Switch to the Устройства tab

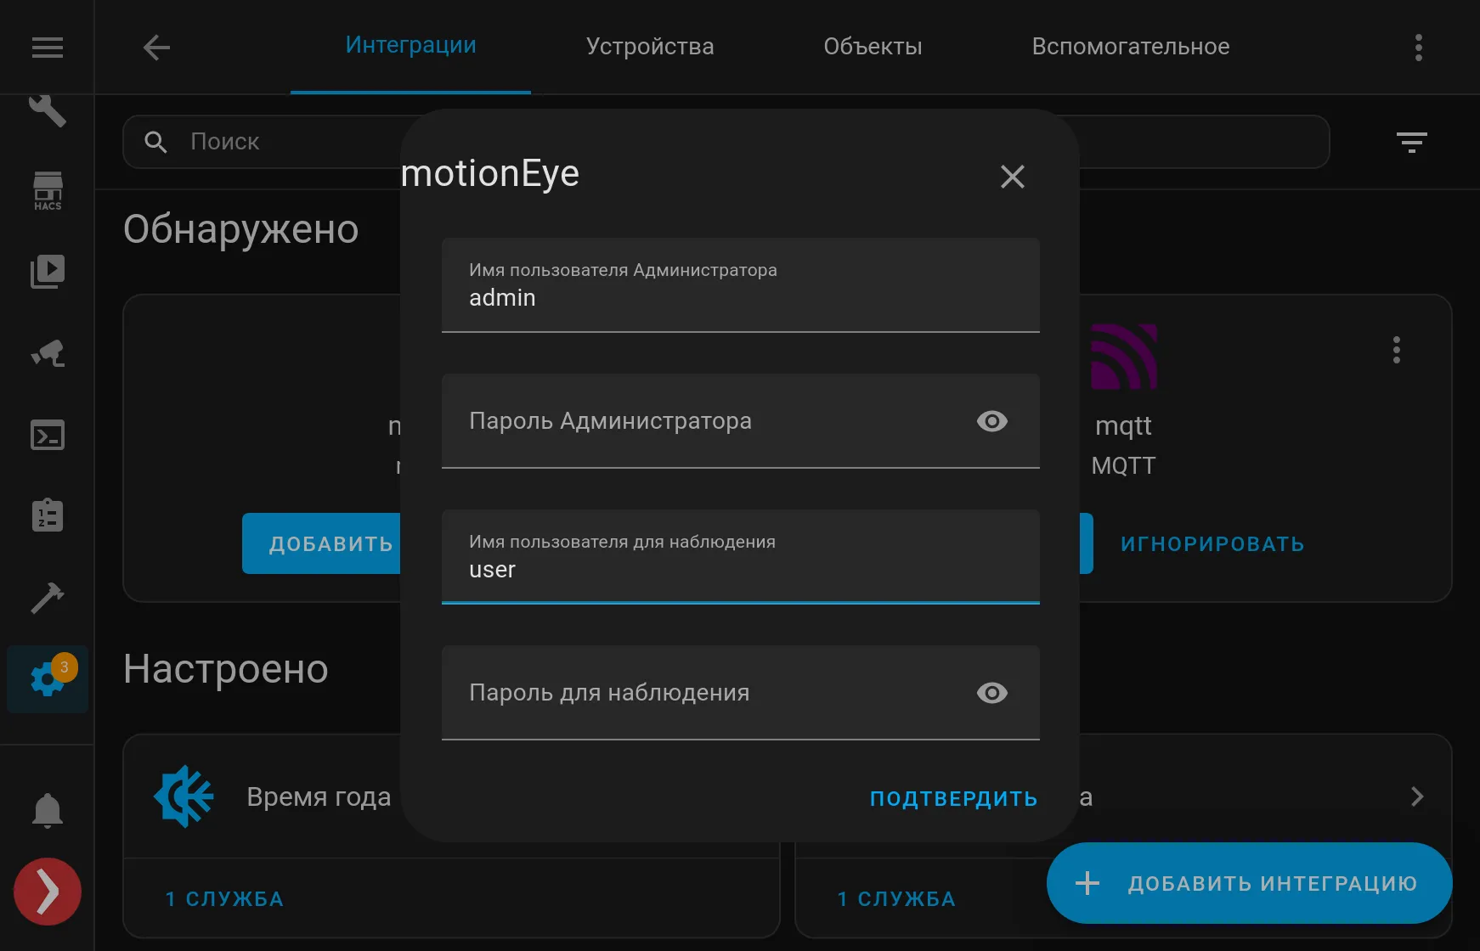(x=650, y=46)
